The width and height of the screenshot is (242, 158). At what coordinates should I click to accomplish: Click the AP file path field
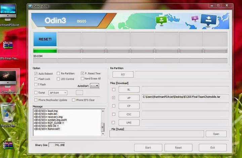[x=185, y=98]
